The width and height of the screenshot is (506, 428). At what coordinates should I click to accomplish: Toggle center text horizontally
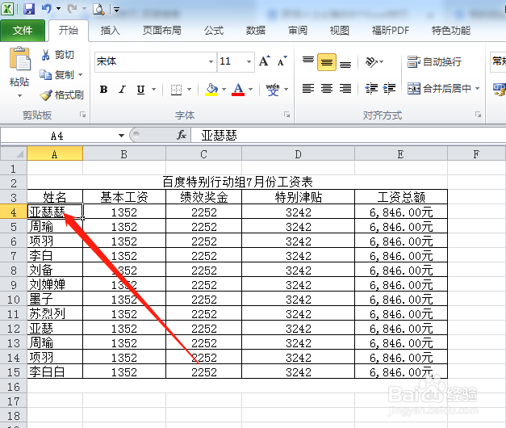(327, 88)
